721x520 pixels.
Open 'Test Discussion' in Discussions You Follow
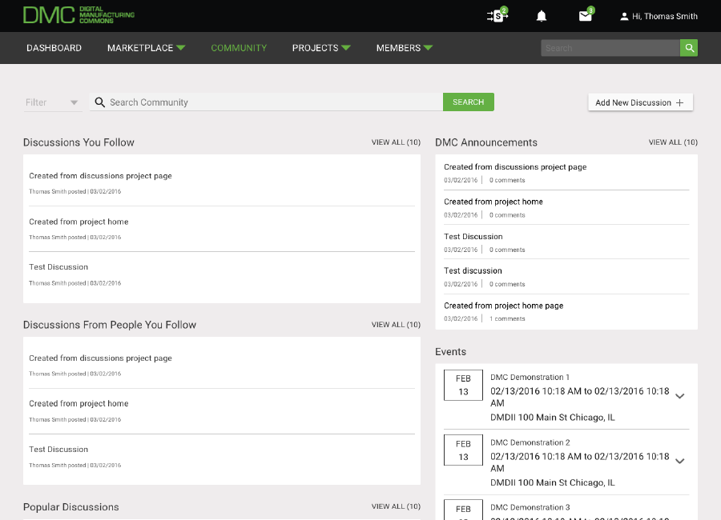click(x=58, y=267)
